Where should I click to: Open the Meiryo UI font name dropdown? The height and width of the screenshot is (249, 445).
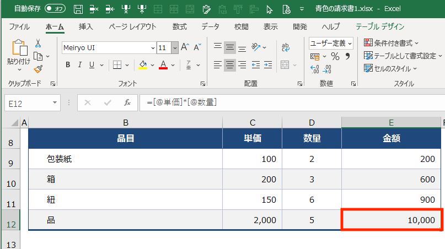152,48
